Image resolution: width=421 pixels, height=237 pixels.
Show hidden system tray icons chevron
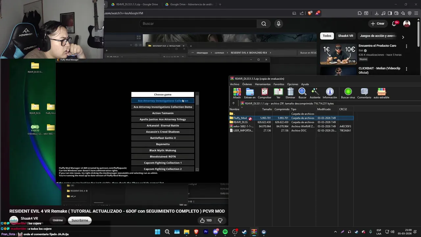point(335,232)
